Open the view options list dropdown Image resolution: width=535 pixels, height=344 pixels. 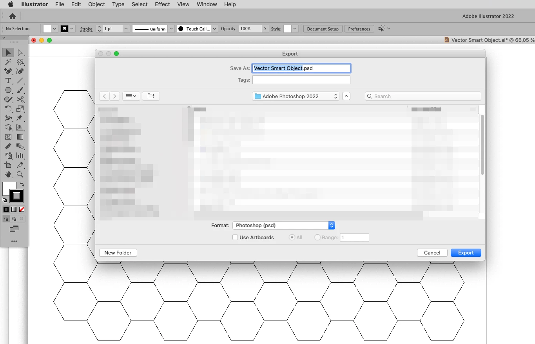coord(131,96)
